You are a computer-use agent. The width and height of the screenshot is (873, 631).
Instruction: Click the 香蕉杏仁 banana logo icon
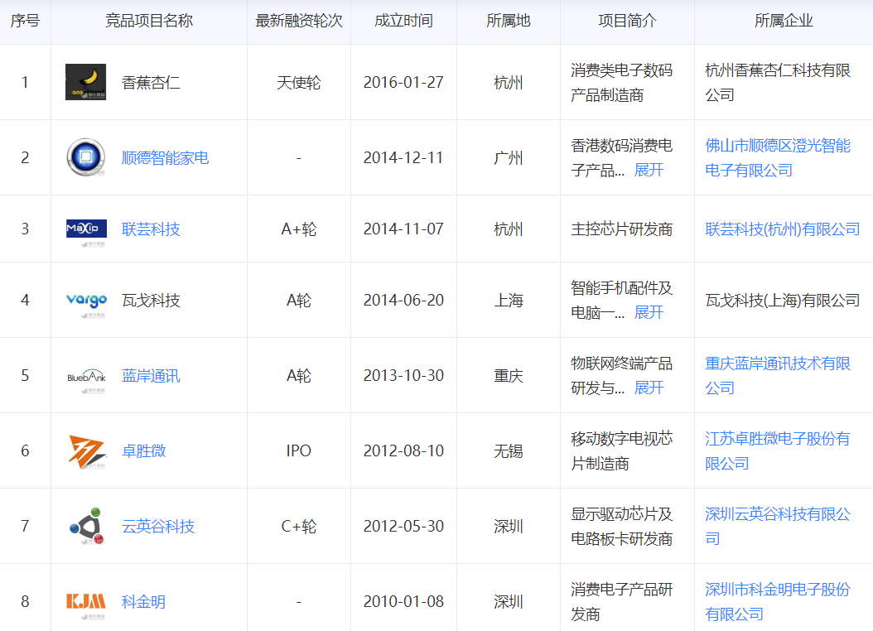pyautogui.click(x=86, y=82)
